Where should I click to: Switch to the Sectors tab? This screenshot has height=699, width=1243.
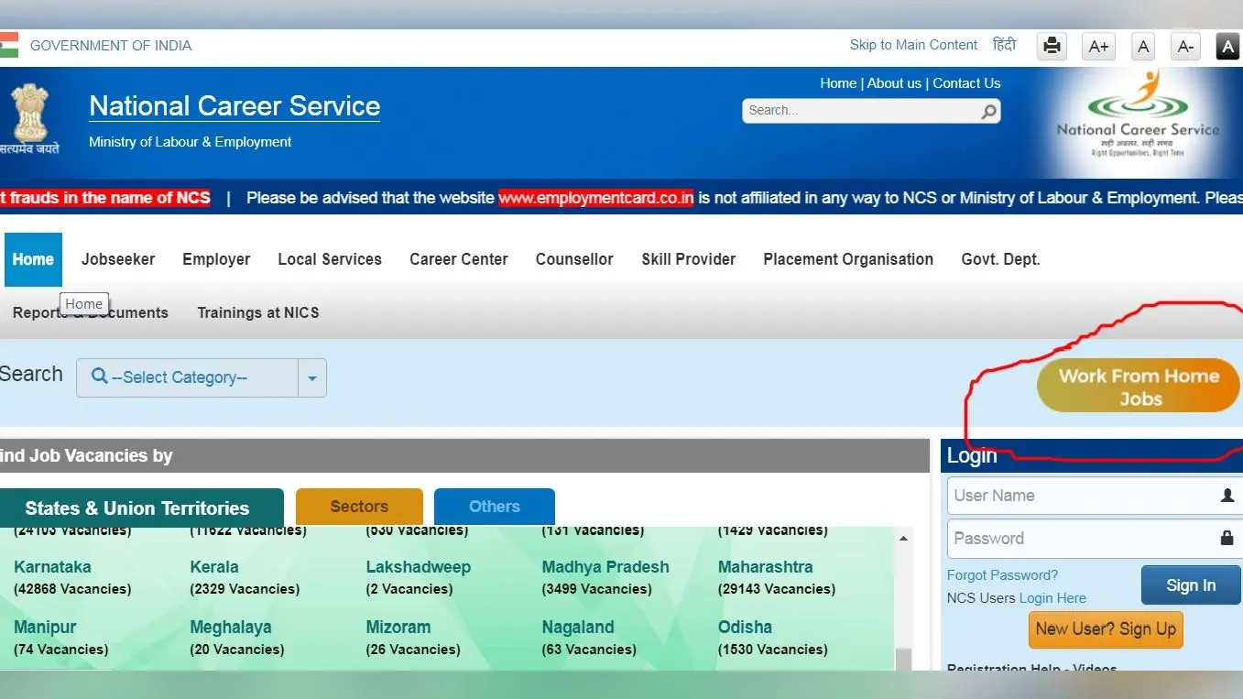pyautogui.click(x=359, y=507)
